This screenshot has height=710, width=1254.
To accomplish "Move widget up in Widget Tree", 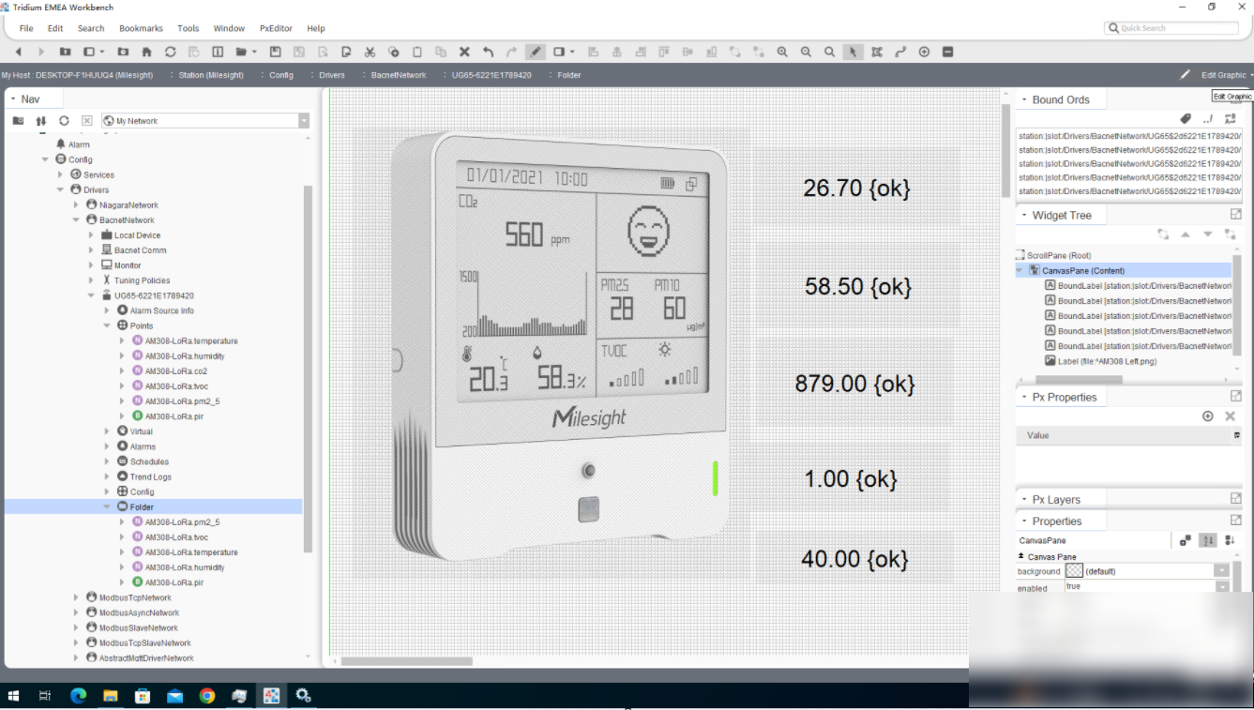I will tap(1186, 234).
